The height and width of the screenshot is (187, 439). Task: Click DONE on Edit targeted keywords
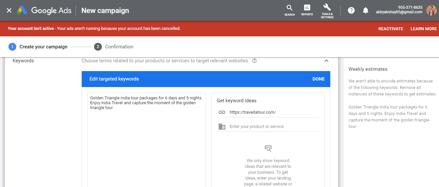pyautogui.click(x=318, y=79)
